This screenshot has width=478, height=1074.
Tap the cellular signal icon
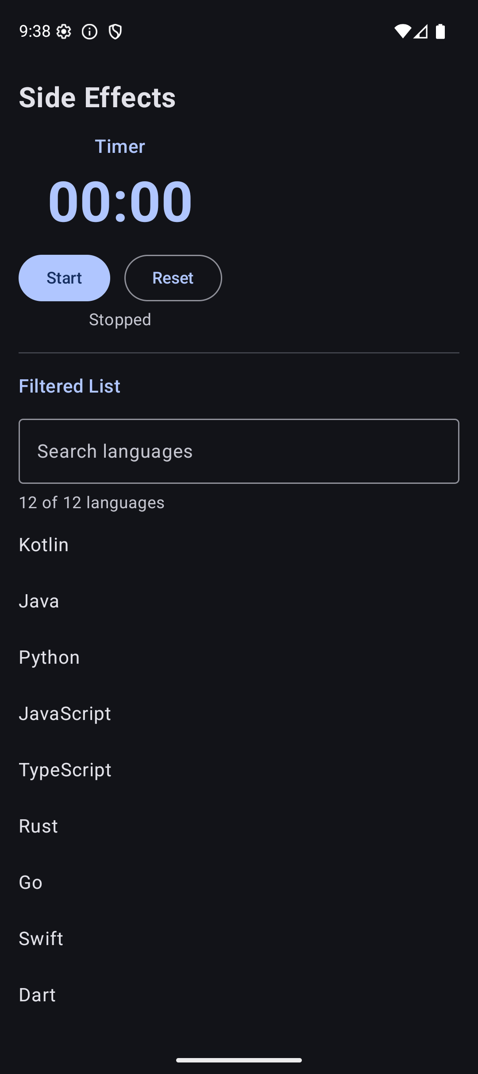pyautogui.click(x=421, y=31)
